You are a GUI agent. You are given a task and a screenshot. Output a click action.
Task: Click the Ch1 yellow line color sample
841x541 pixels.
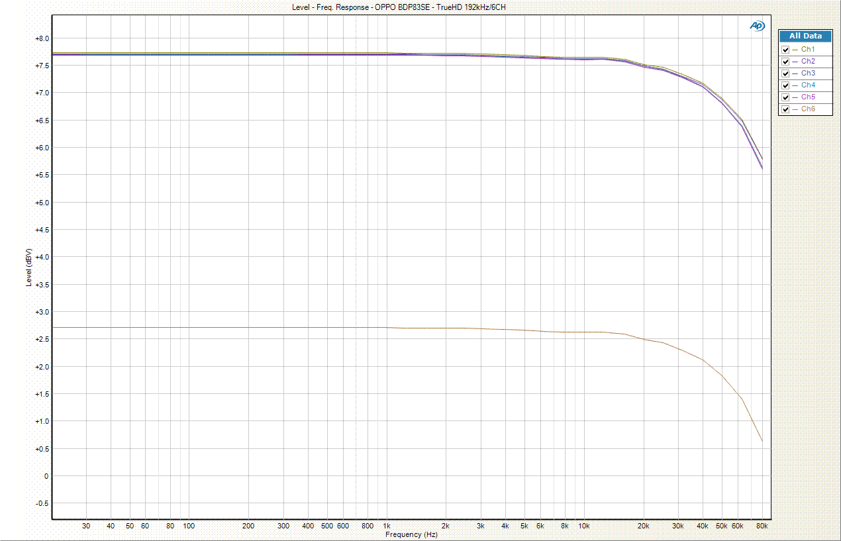[795, 50]
